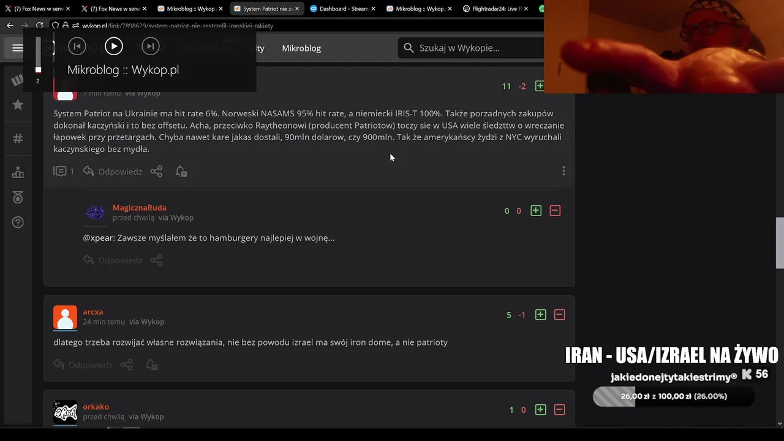
Task: Click the page vertical scrollbar thumb
Action: click(780, 243)
